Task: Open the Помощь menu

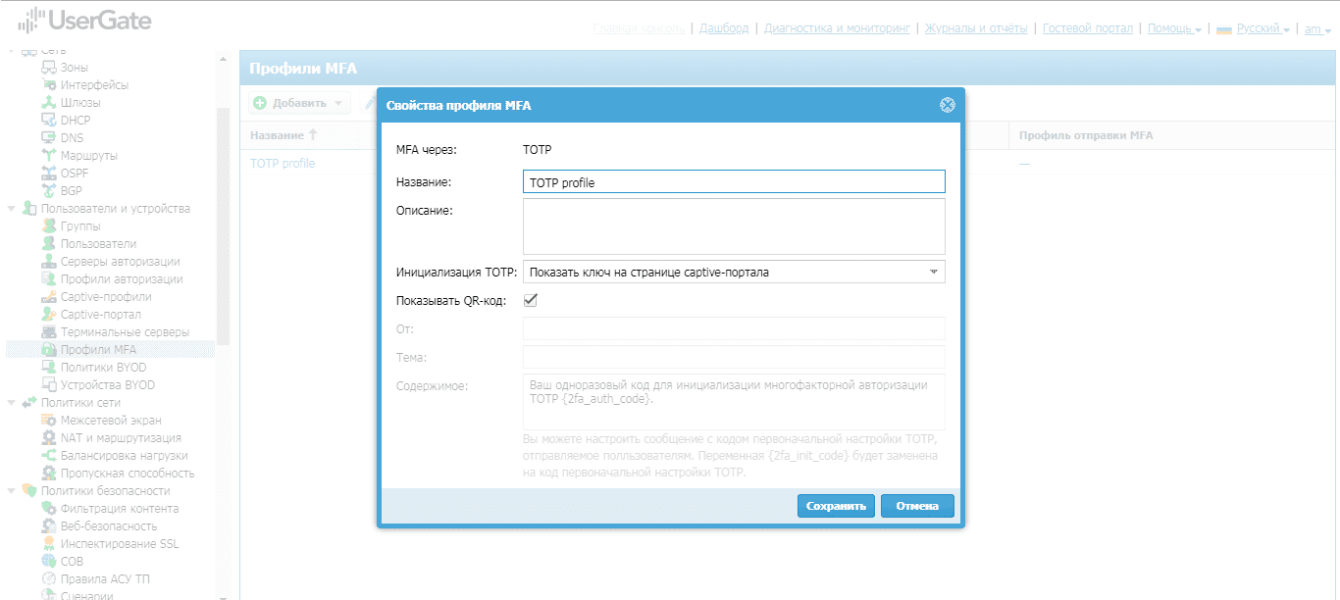Action: (1174, 28)
